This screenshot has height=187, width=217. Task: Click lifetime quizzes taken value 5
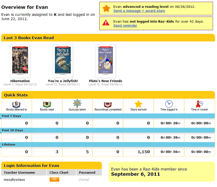point(87,152)
